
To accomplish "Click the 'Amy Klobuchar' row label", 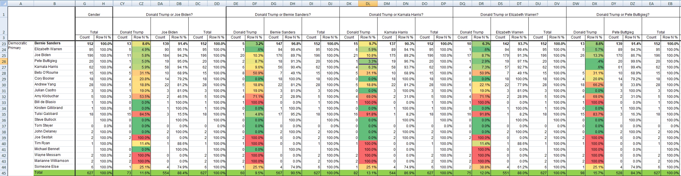I will pos(54,96).
